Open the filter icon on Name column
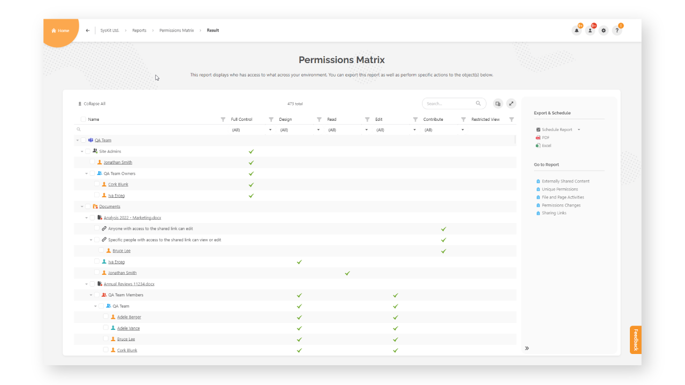 click(223, 119)
